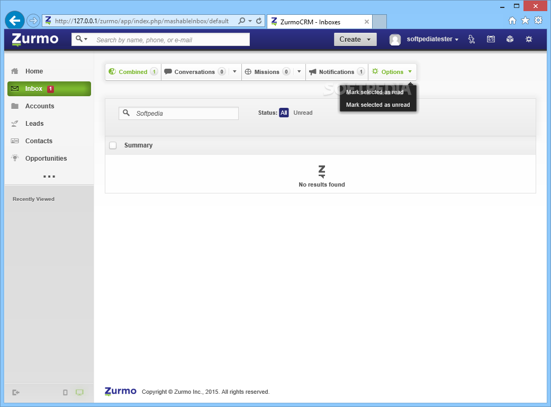Open the Opportunities sidebar item
This screenshot has height=407, width=551.
point(49,158)
